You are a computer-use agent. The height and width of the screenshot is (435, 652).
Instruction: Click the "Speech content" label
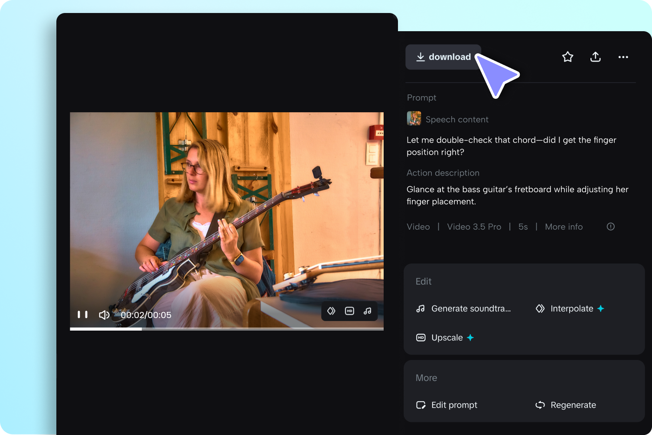(457, 120)
